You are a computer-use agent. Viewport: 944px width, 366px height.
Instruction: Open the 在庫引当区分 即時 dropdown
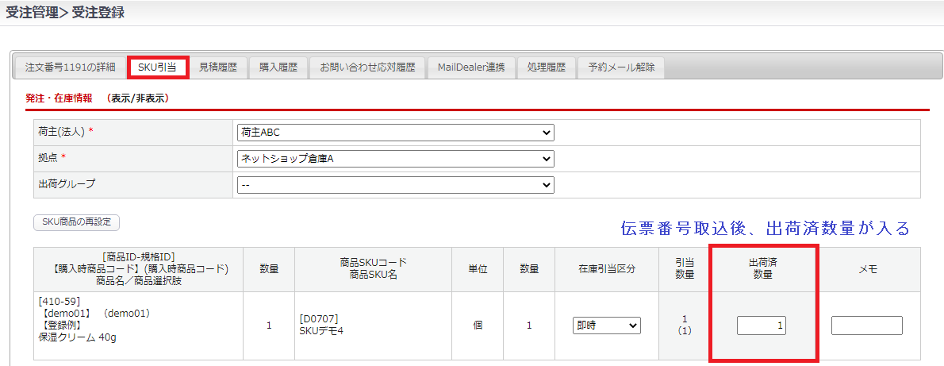coord(606,325)
